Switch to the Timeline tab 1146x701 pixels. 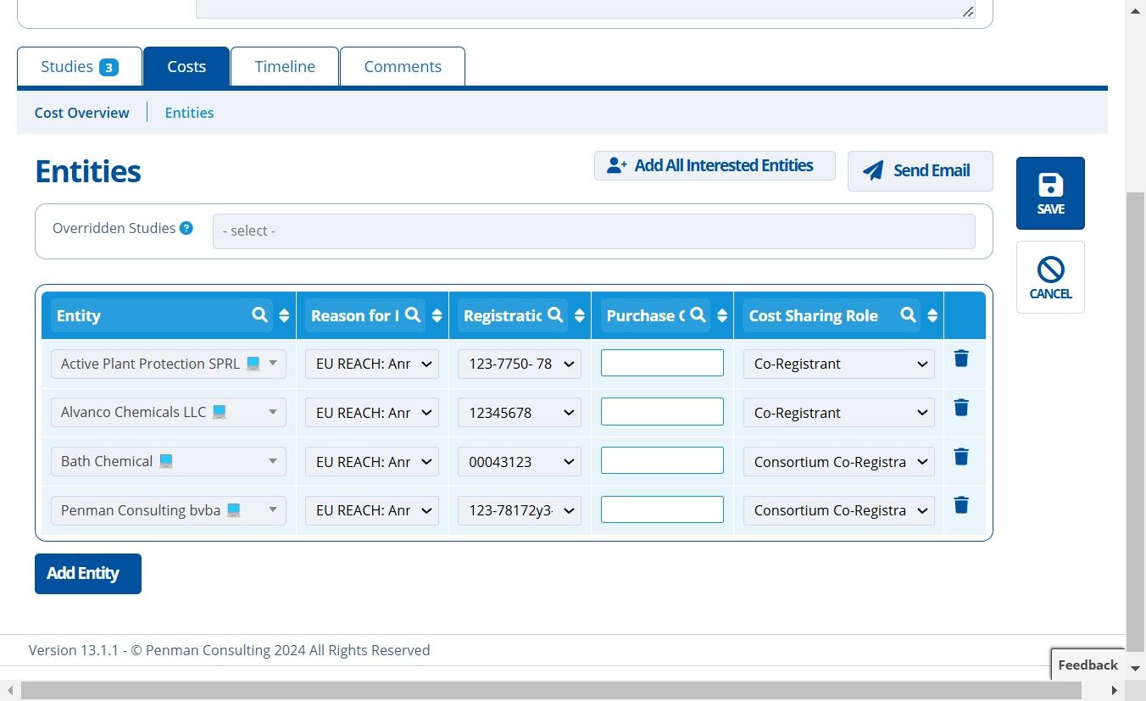tap(285, 66)
